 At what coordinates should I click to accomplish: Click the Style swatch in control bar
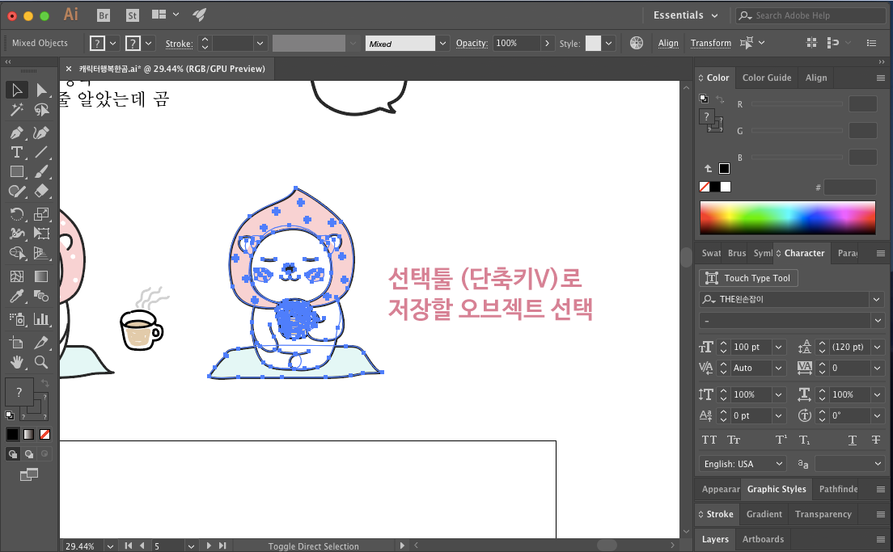coord(593,44)
